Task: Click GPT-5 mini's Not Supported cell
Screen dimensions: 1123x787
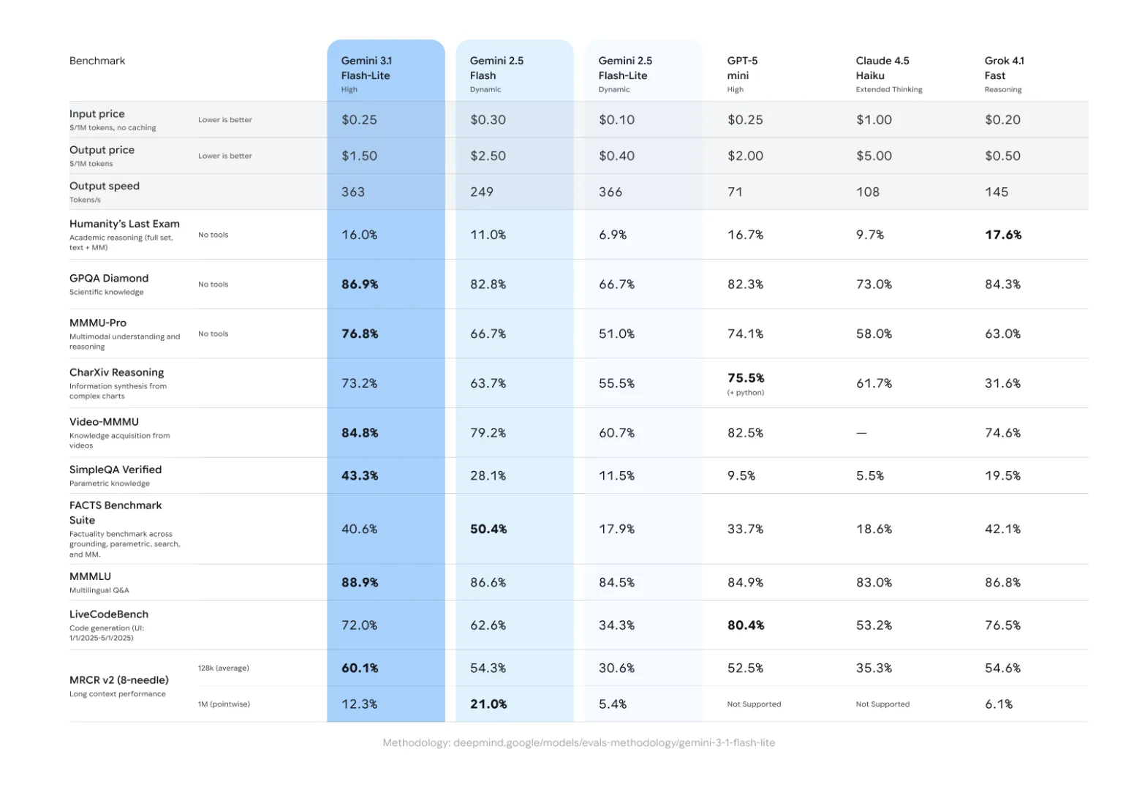Action: (754, 704)
